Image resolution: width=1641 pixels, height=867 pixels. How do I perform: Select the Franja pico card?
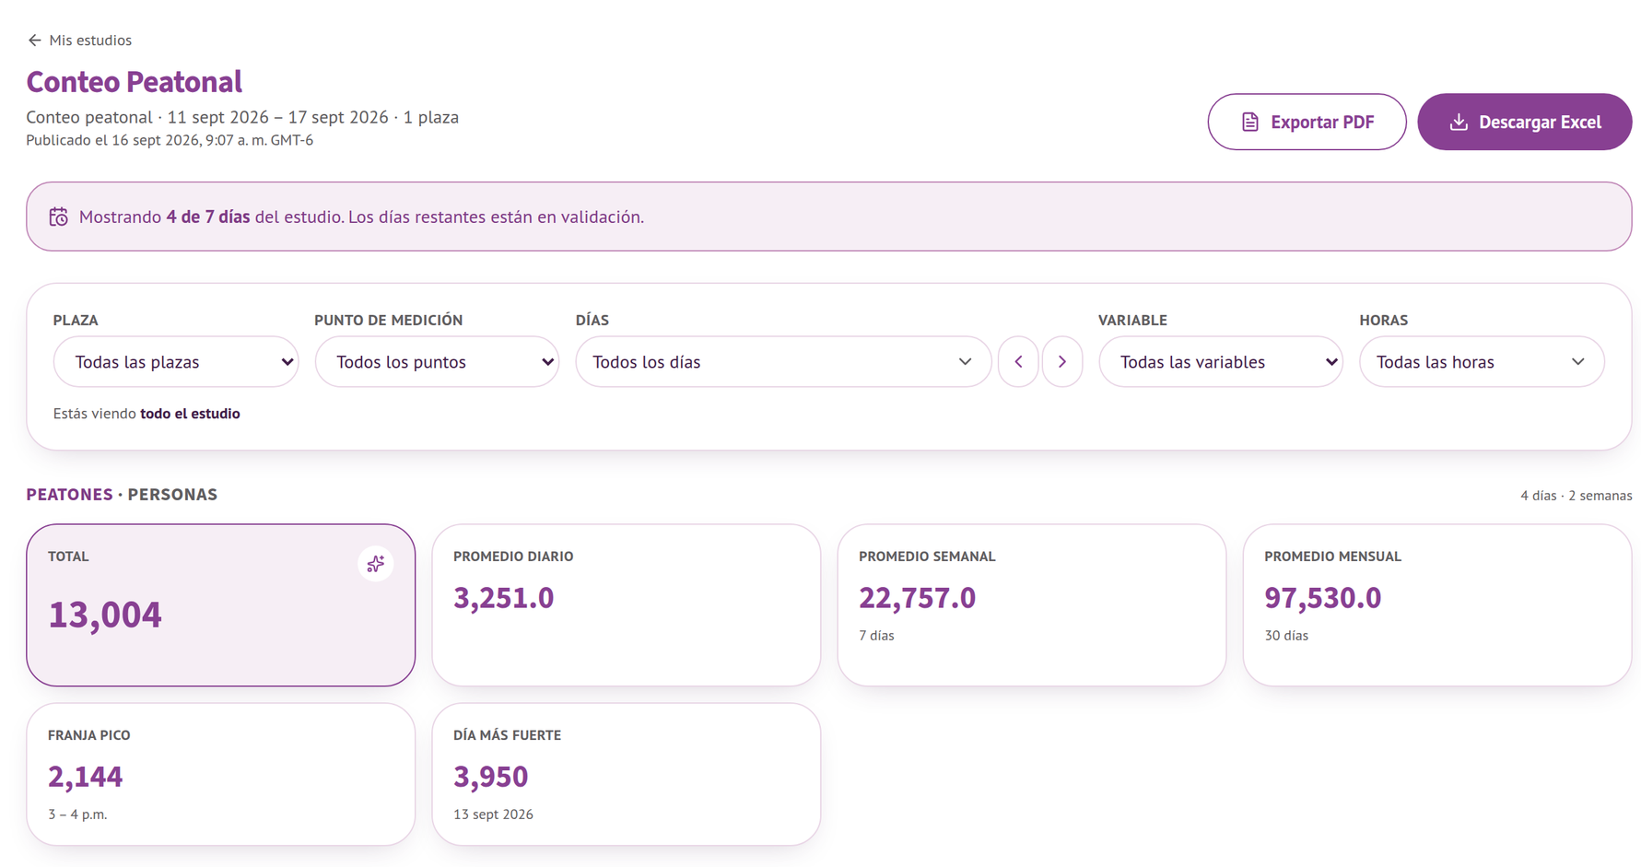click(221, 774)
